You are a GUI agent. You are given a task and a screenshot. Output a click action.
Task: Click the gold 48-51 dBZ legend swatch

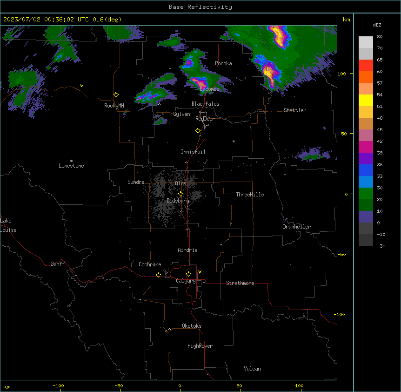coord(366,112)
